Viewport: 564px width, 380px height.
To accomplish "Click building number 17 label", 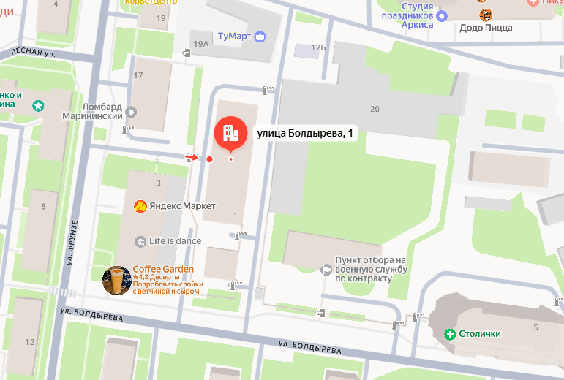I will pyautogui.click(x=138, y=75).
